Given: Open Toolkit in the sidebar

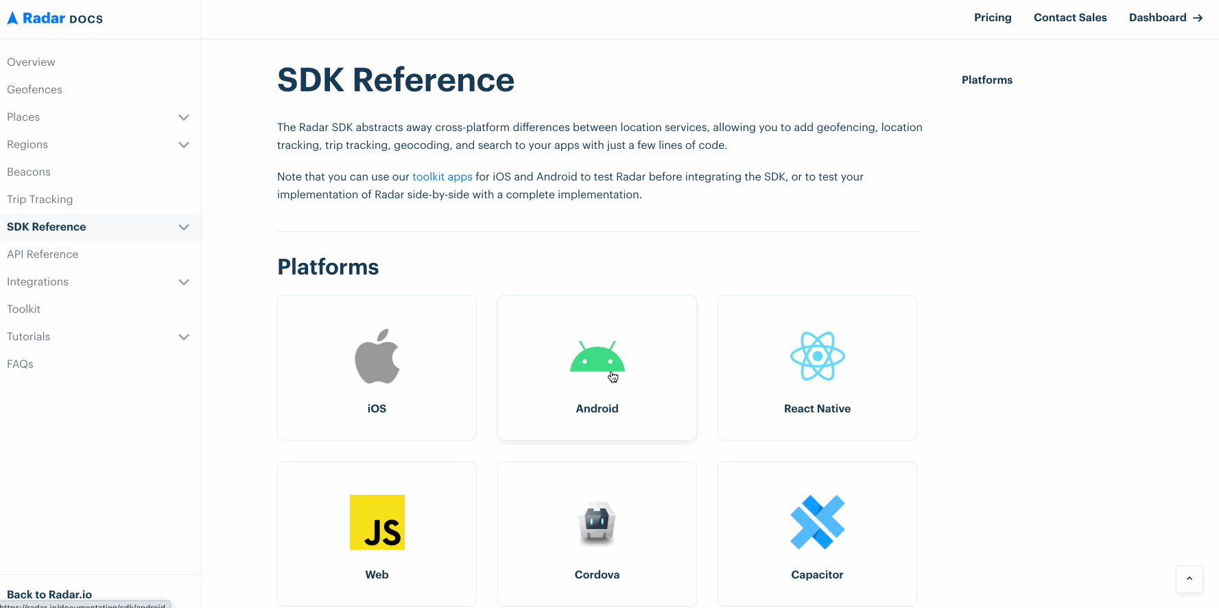Looking at the screenshot, I should pos(24,309).
